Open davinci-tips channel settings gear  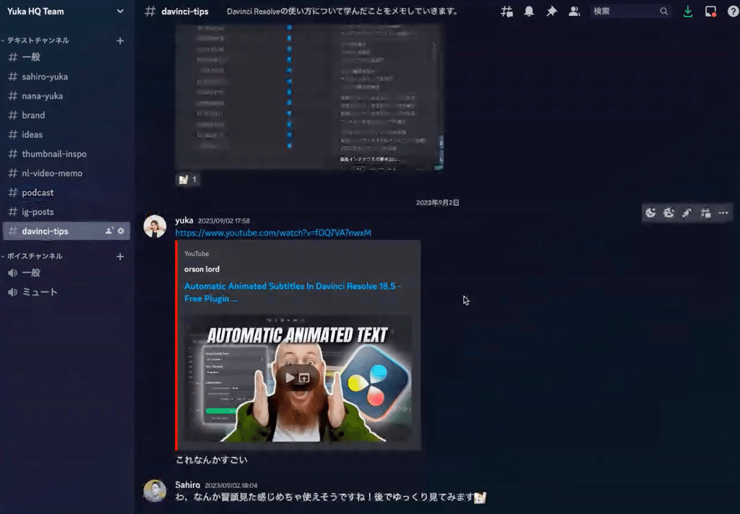point(121,231)
